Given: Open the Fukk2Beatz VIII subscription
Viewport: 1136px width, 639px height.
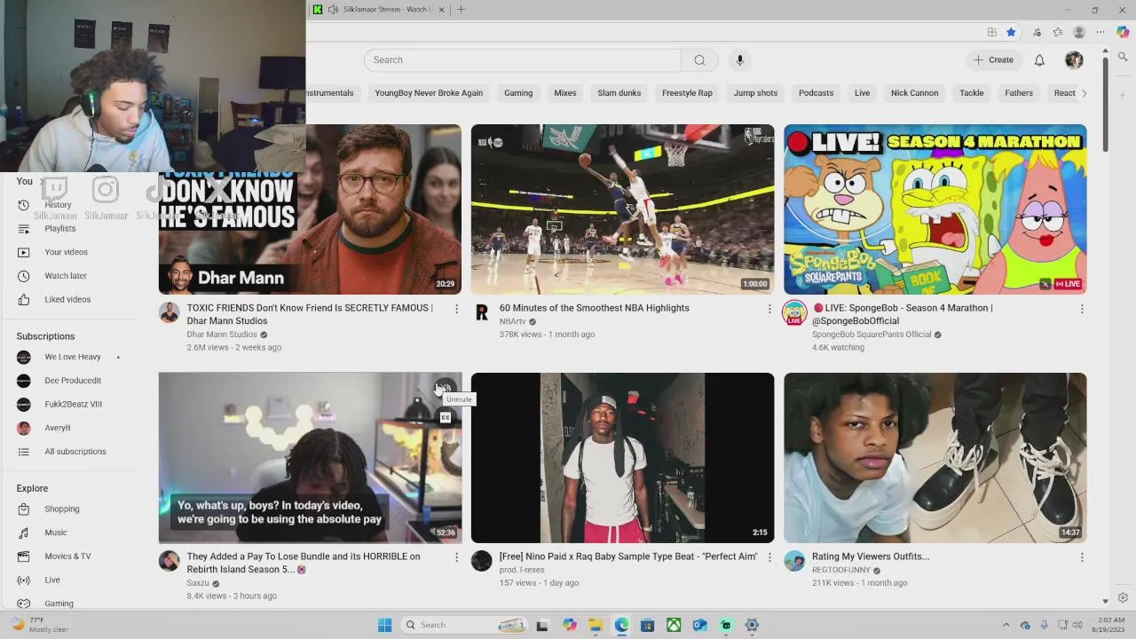Looking at the screenshot, I should tap(75, 405).
